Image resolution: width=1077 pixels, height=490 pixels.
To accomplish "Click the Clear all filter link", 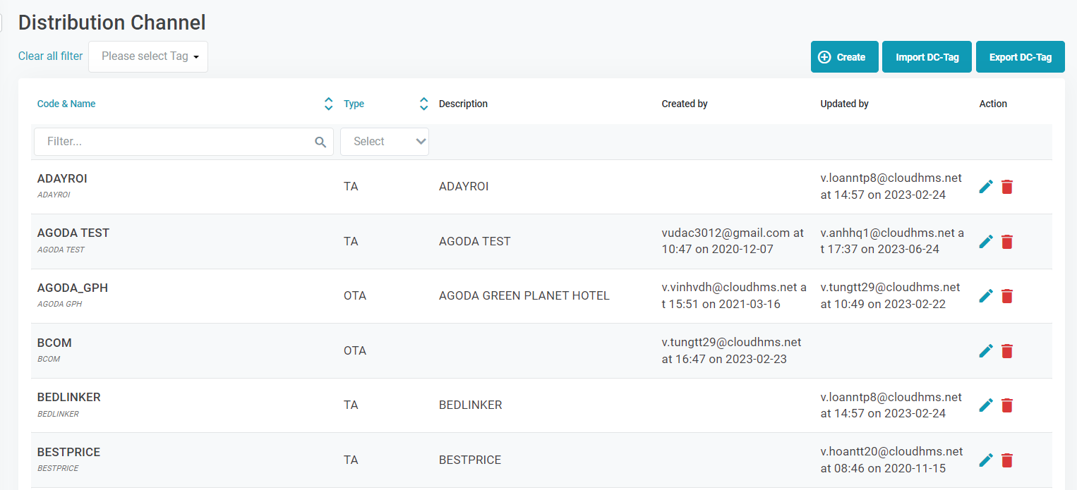I will coord(50,56).
